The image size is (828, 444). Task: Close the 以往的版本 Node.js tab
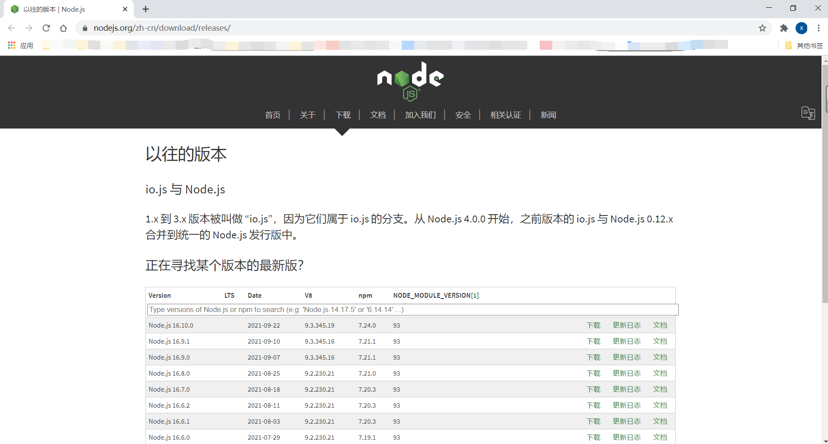click(x=125, y=9)
